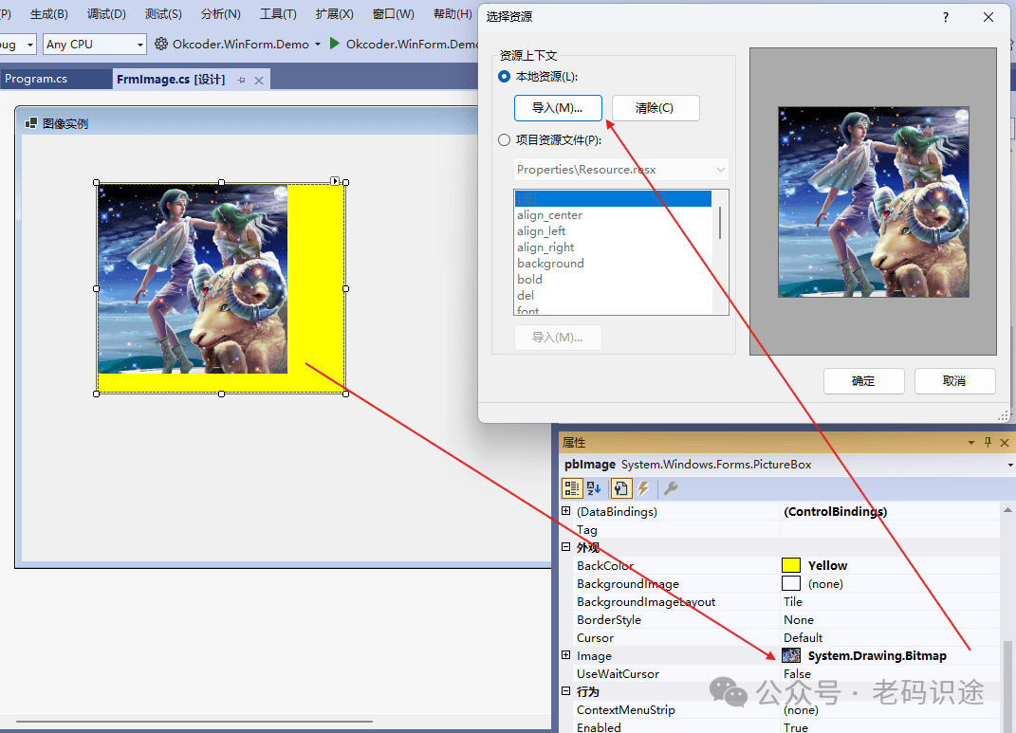Select bold in resource list
Viewport: 1016px width, 733px height.
click(613, 279)
